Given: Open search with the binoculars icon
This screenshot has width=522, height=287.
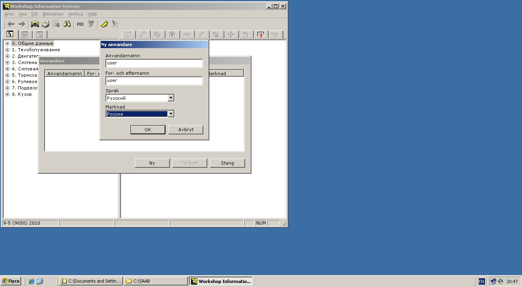Looking at the screenshot, I should click(x=67, y=24).
